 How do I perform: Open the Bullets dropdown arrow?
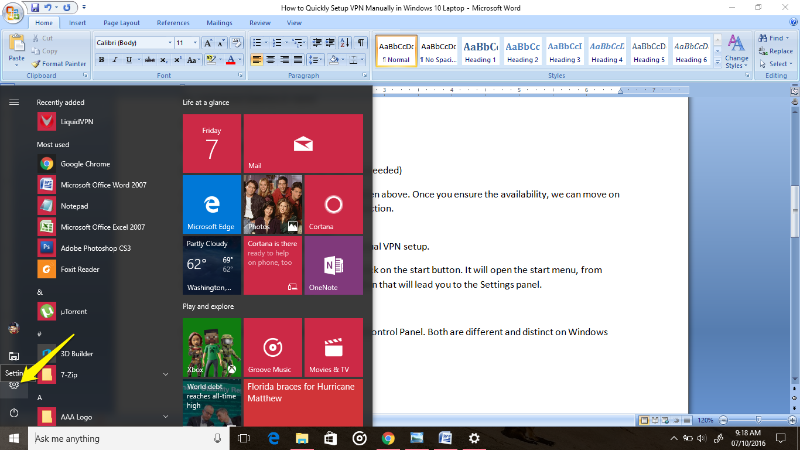pyautogui.click(x=266, y=43)
